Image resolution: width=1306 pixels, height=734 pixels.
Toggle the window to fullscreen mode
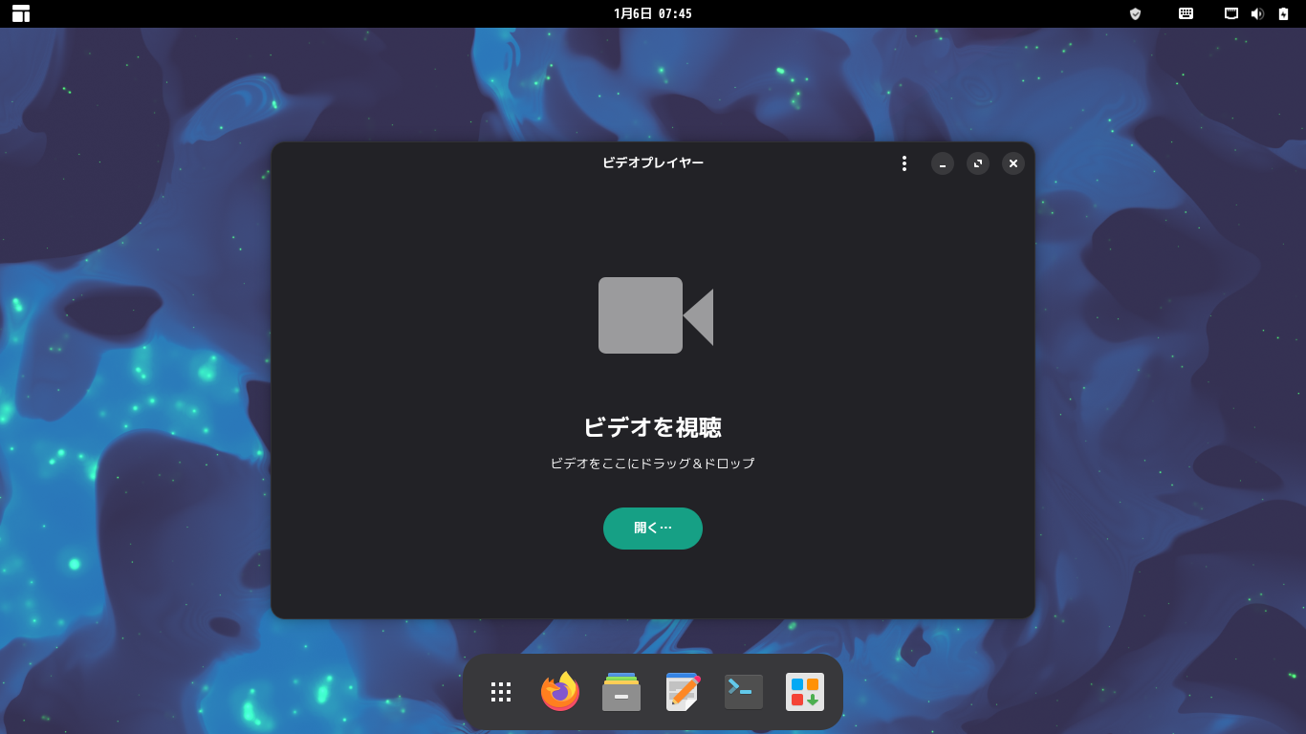tap(977, 163)
